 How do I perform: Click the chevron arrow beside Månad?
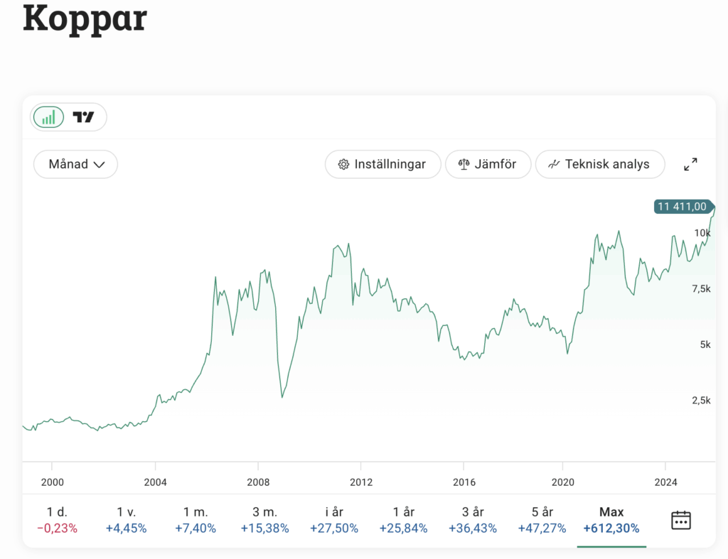(100, 165)
